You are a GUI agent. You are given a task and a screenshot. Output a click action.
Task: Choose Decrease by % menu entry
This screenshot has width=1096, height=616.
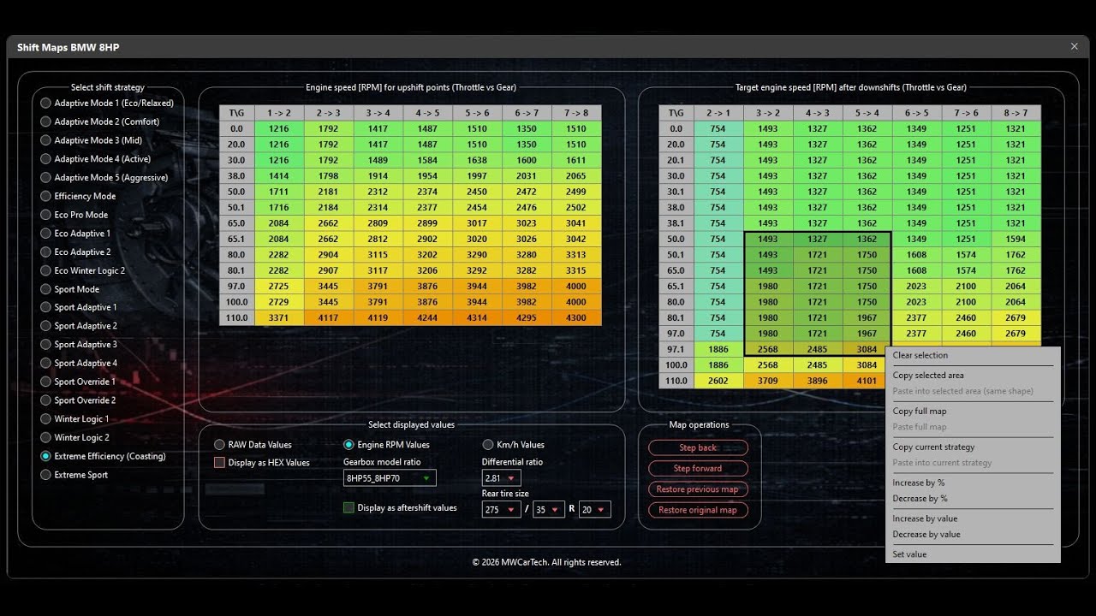pyautogui.click(x=973, y=499)
